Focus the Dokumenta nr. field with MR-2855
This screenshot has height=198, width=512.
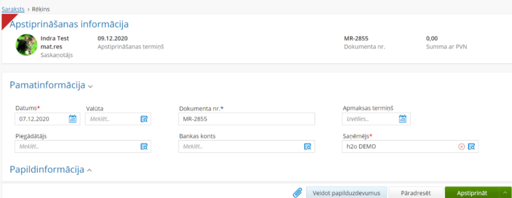point(246,119)
